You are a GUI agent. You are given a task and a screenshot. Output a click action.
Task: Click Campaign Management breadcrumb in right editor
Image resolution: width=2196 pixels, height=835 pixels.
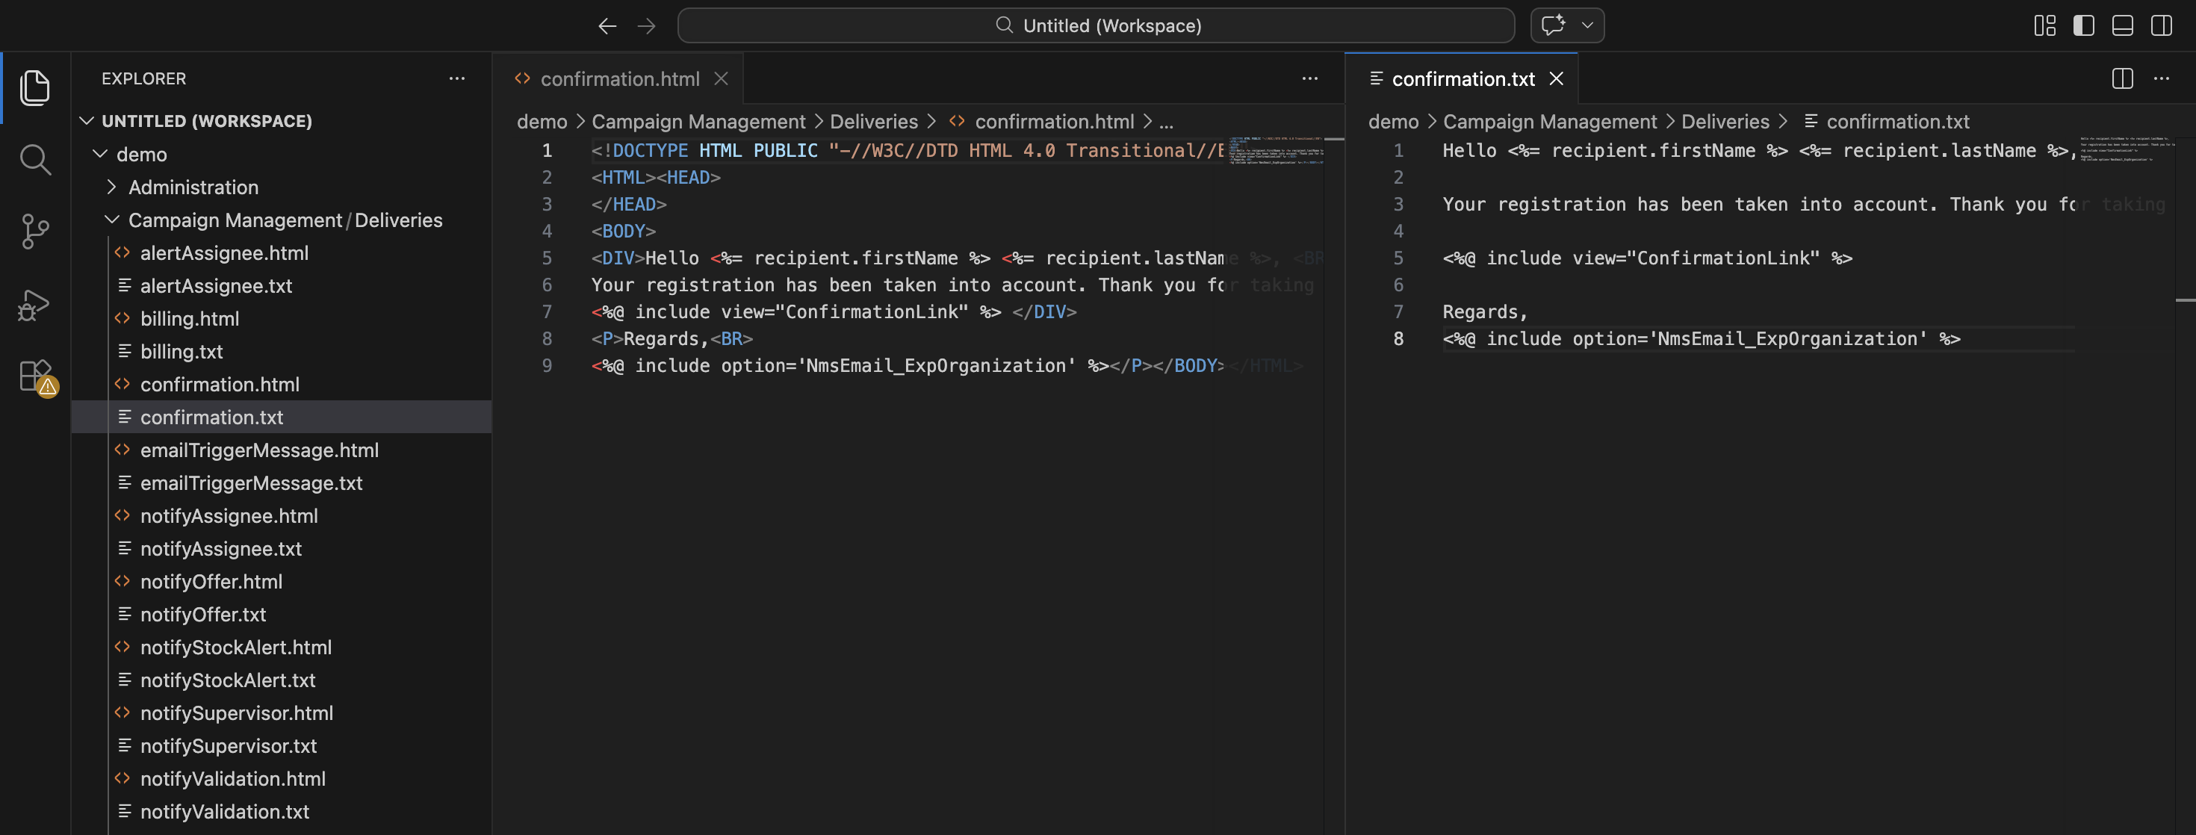tap(1550, 122)
